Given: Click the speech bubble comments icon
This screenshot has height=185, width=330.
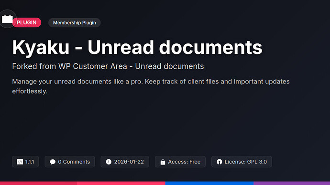Looking at the screenshot, I should point(53,162).
